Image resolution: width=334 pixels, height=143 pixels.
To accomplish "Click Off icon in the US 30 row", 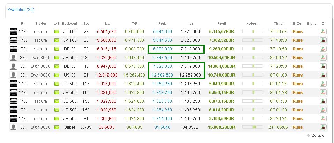I will click(323, 75).
